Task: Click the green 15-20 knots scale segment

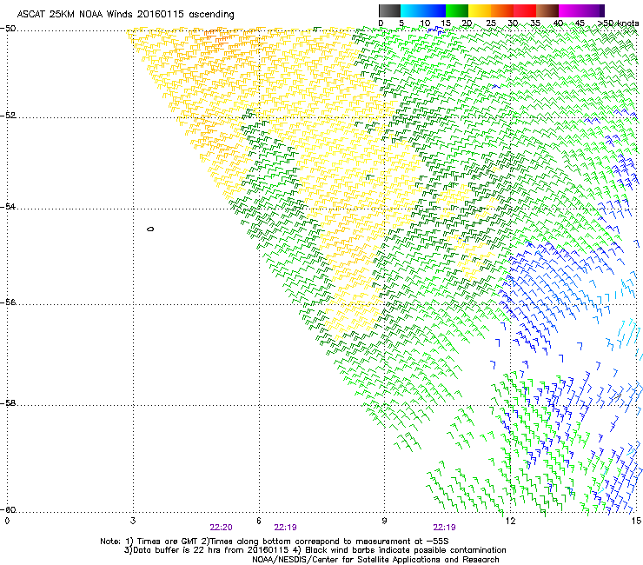Action: 456,10
